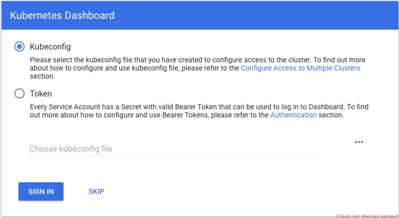Click empty area of blue header bar
Screen dimensions: 399x218
256,15
